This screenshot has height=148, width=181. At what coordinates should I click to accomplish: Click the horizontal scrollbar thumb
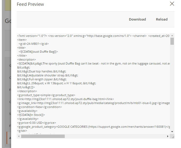(x=43, y=136)
